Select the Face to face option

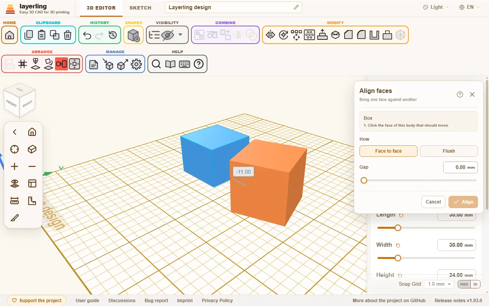[389, 151]
